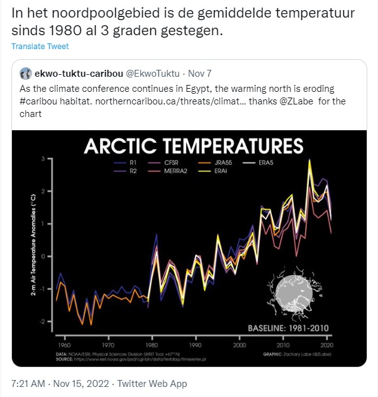Image resolution: width=378 pixels, height=397 pixels.
Task: Click the Nov 7 date of the quoted tweet
Action: click(x=201, y=73)
